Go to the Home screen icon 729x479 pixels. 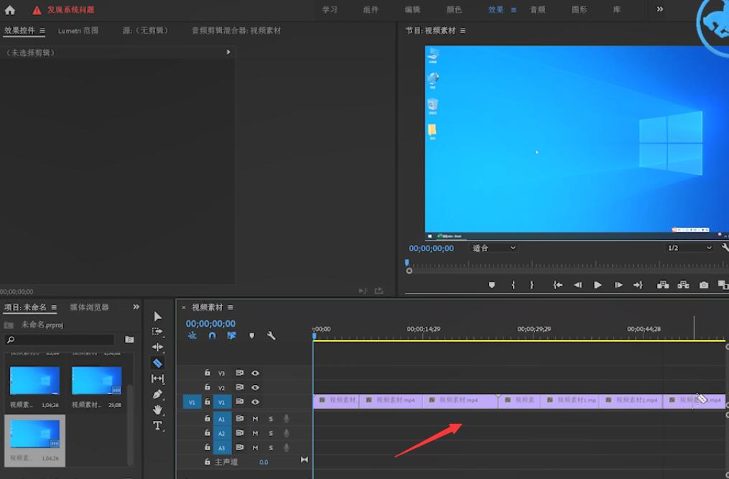click(x=10, y=10)
